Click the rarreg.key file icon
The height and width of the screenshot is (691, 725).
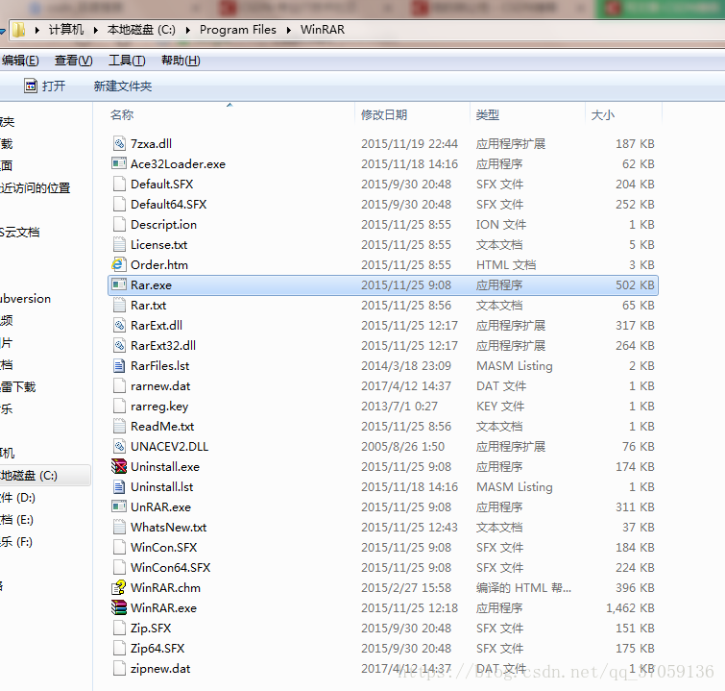(x=119, y=406)
